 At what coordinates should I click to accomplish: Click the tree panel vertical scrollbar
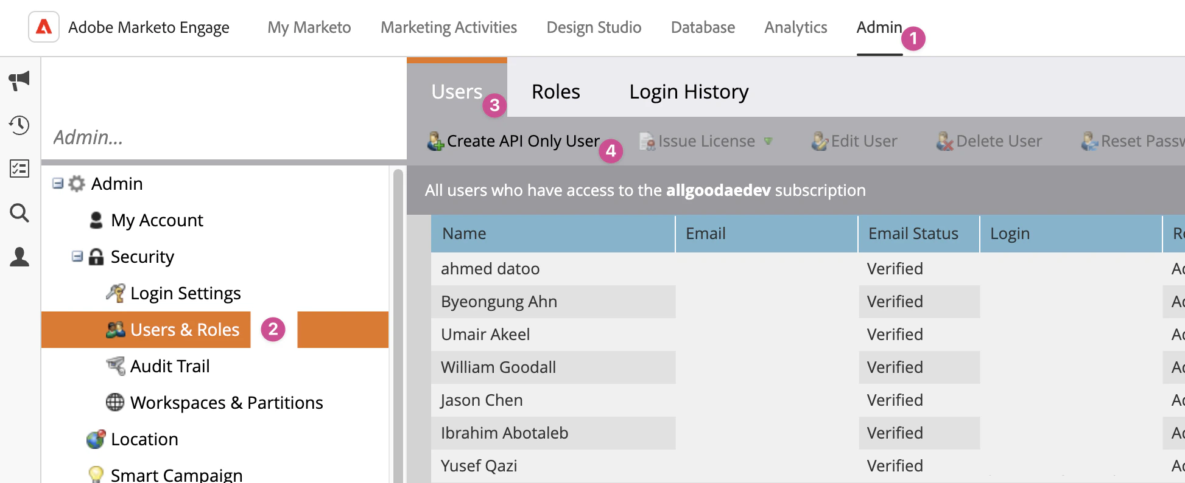pyautogui.click(x=398, y=325)
